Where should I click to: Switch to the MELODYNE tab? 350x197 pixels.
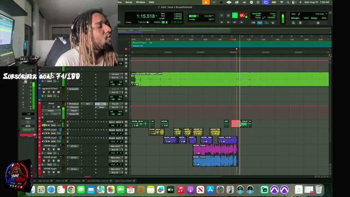(x=44, y=181)
